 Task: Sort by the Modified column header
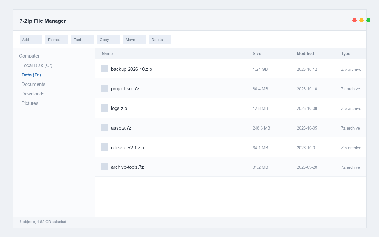coord(305,54)
